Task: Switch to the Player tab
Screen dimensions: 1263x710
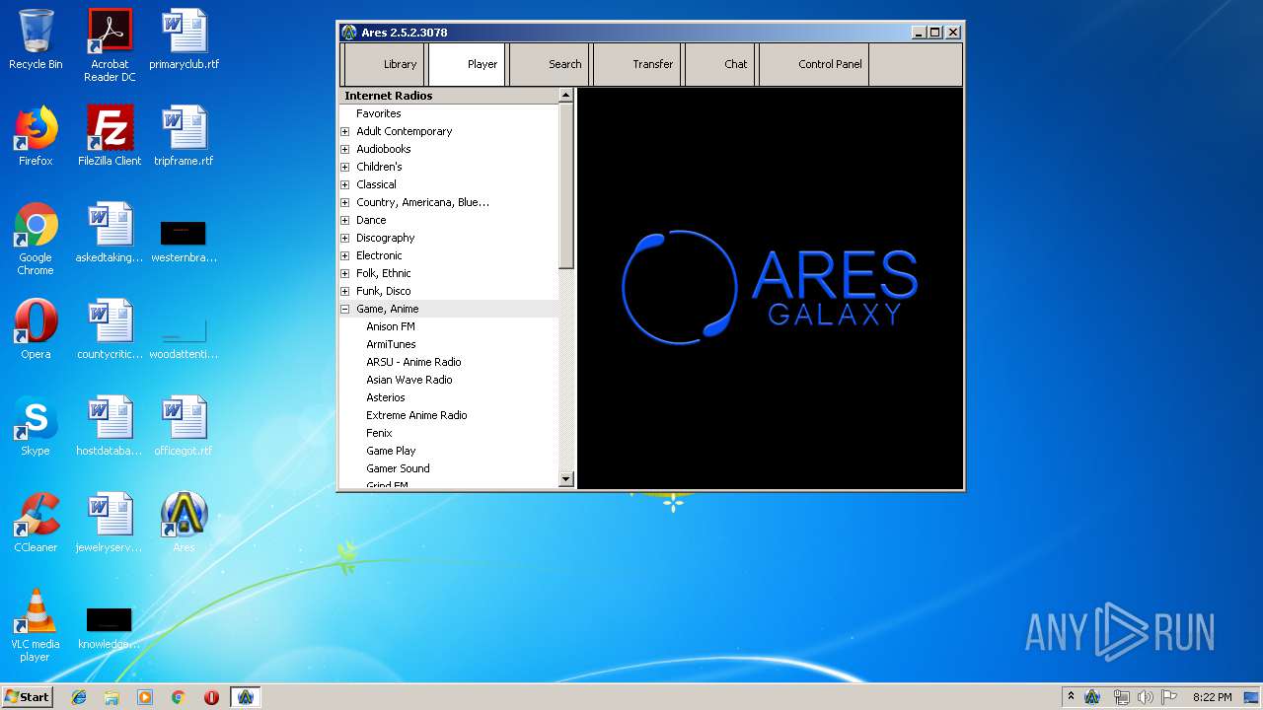Action: pyautogui.click(x=468, y=64)
